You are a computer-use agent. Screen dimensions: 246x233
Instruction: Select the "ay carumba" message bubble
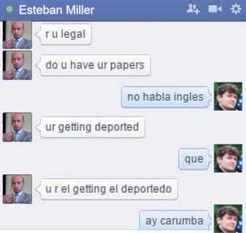[174, 221]
